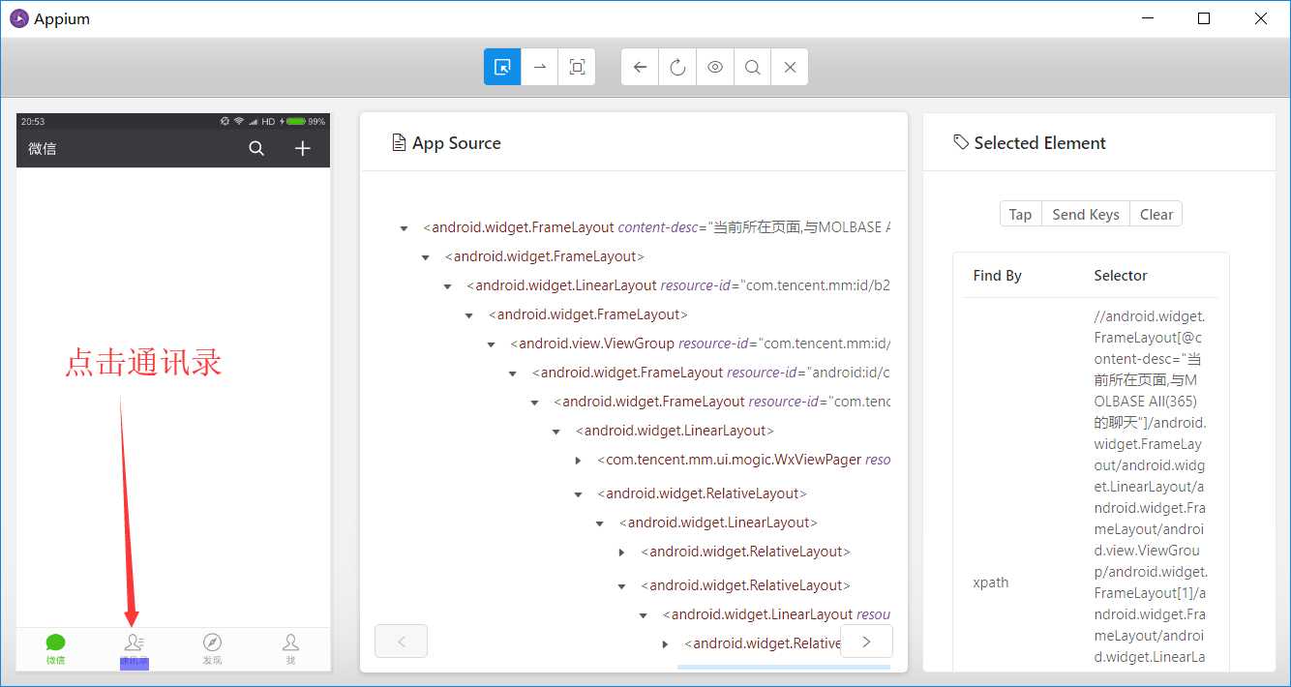
Task: Collapse second FrameLayout tree node
Action: click(426, 257)
